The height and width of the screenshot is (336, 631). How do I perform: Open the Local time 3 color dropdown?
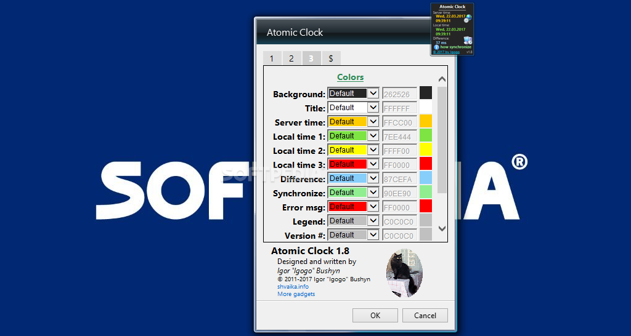coord(353,164)
